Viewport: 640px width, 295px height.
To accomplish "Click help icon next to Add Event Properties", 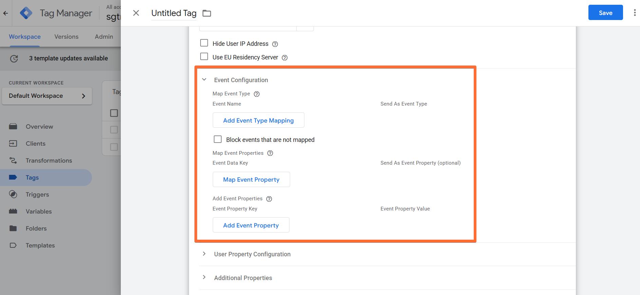I will click(269, 199).
